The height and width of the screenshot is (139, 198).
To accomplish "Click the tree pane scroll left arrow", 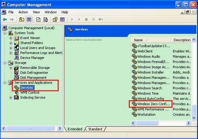I will pyautogui.click(x=4, y=128).
